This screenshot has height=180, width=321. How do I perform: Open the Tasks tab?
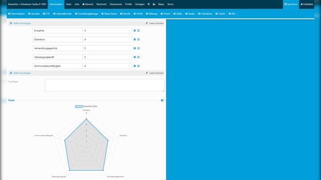point(68,4)
